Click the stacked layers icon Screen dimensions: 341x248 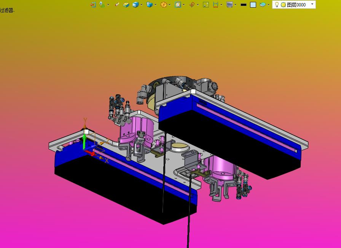pyautogui.click(x=263, y=5)
